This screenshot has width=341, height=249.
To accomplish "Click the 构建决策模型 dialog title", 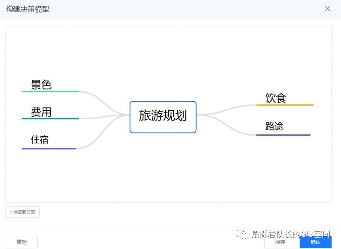I will (26, 9).
